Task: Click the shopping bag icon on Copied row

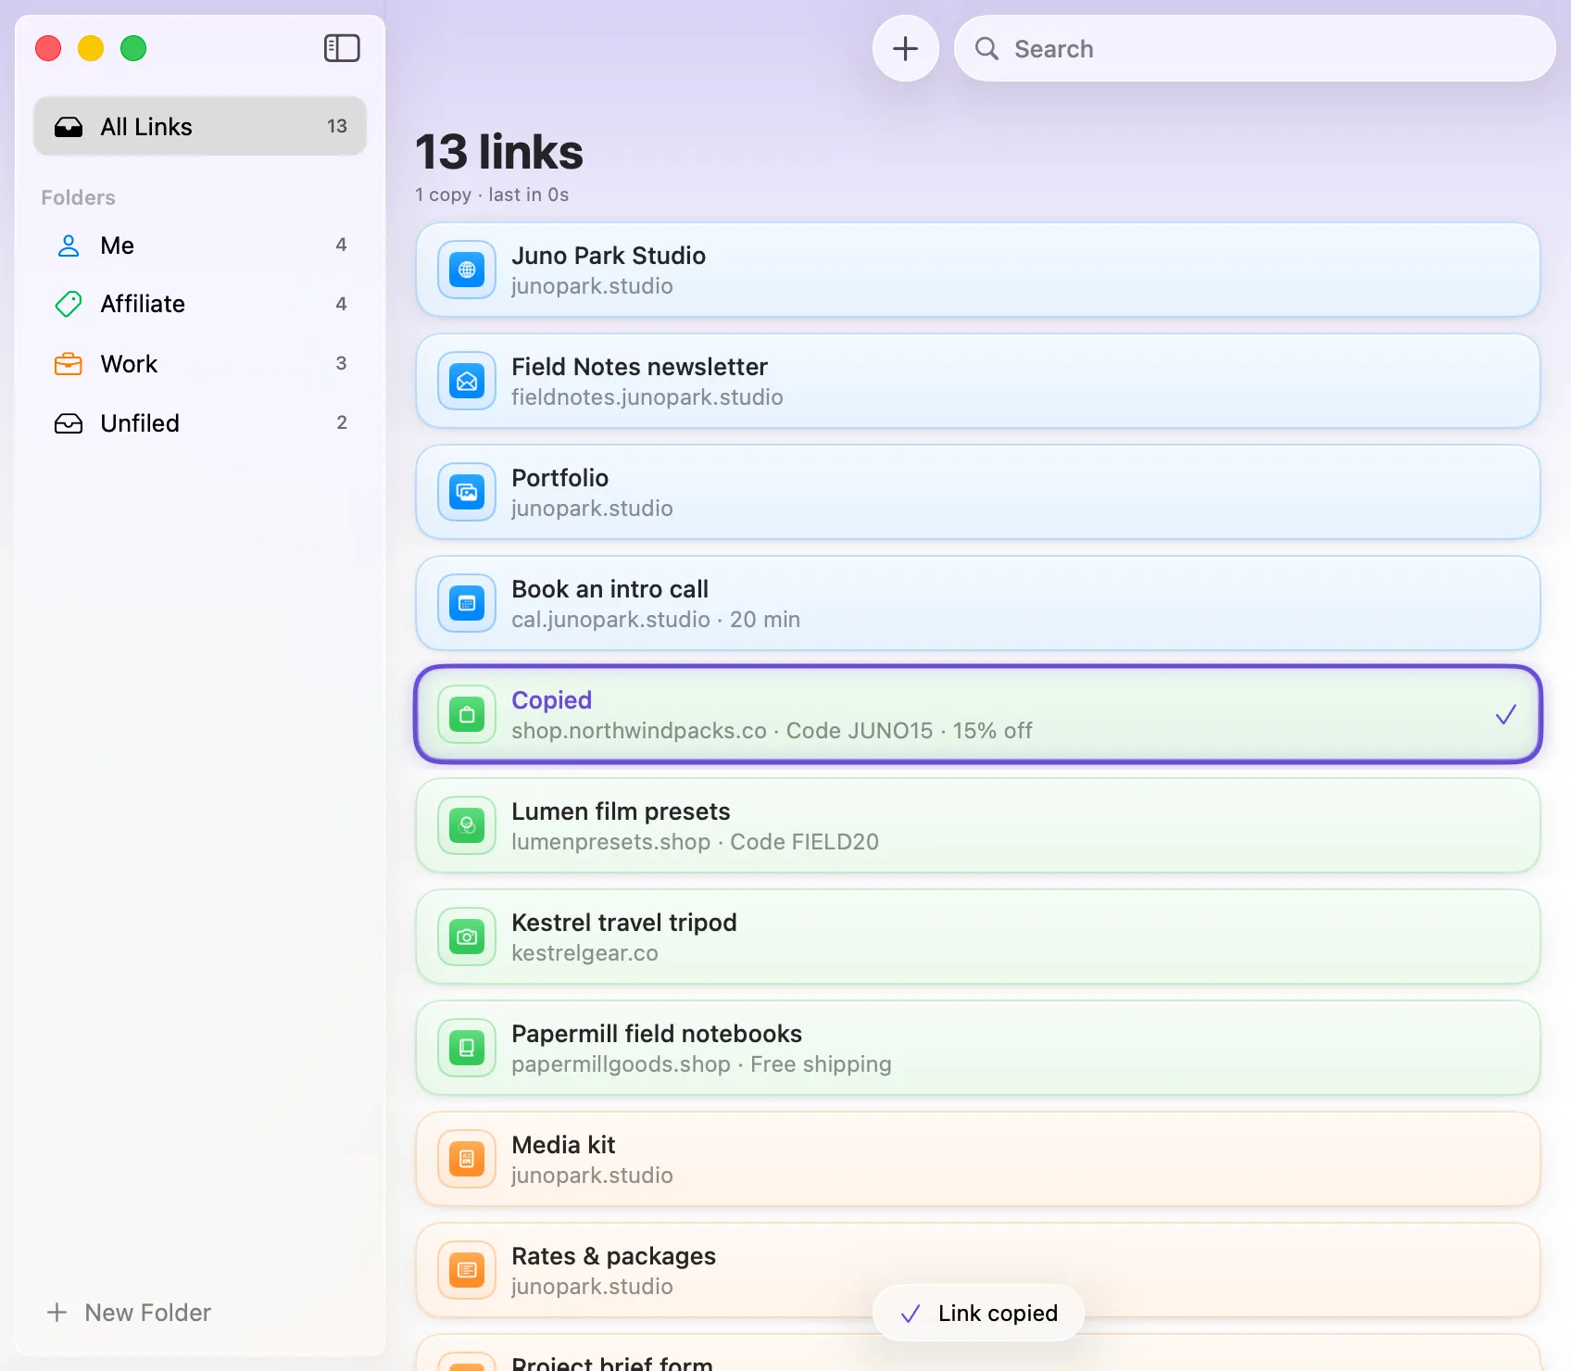Action: coord(467,714)
